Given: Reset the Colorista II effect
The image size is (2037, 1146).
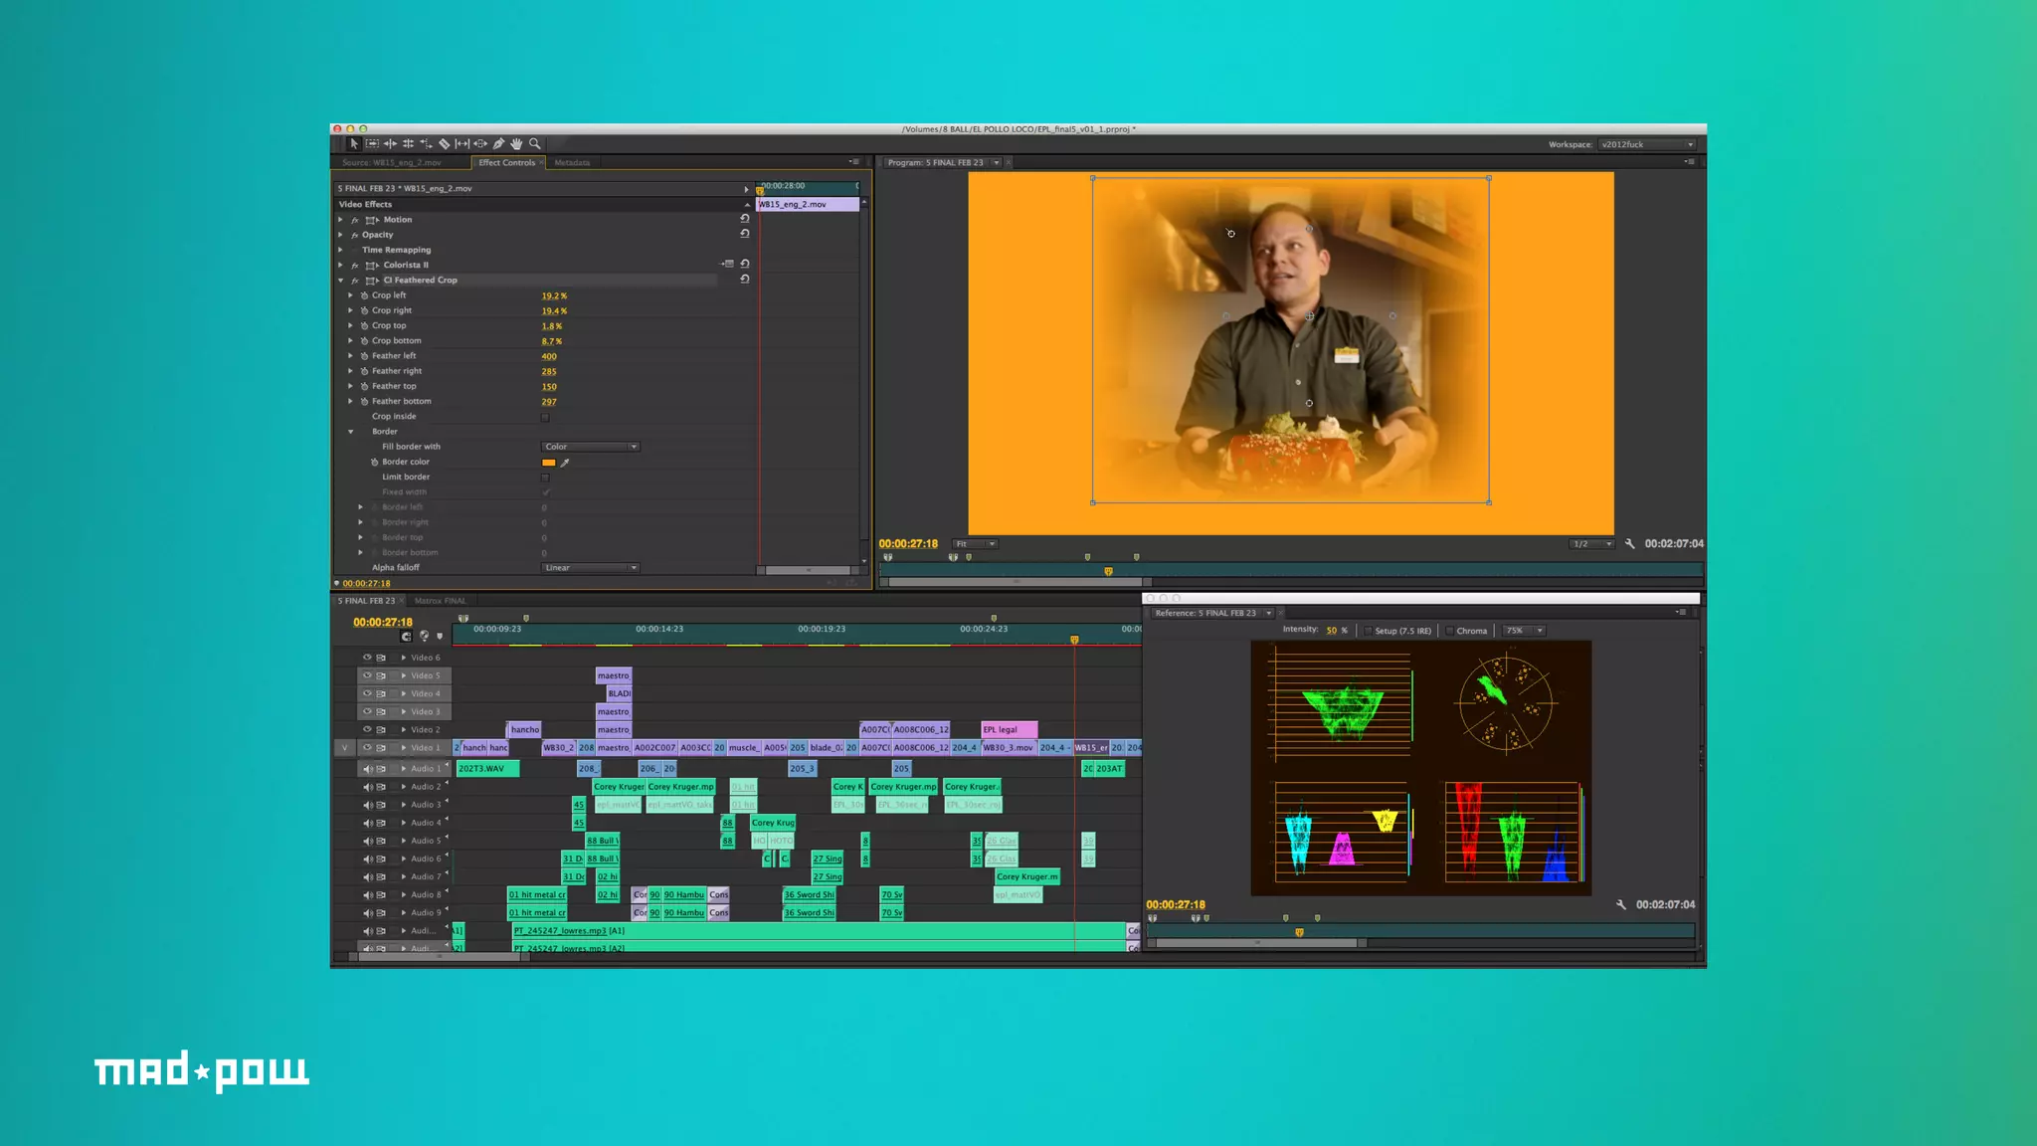Looking at the screenshot, I should (745, 264).
